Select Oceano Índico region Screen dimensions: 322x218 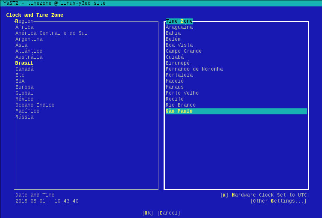pyautogui.click(x=35, y=105)
